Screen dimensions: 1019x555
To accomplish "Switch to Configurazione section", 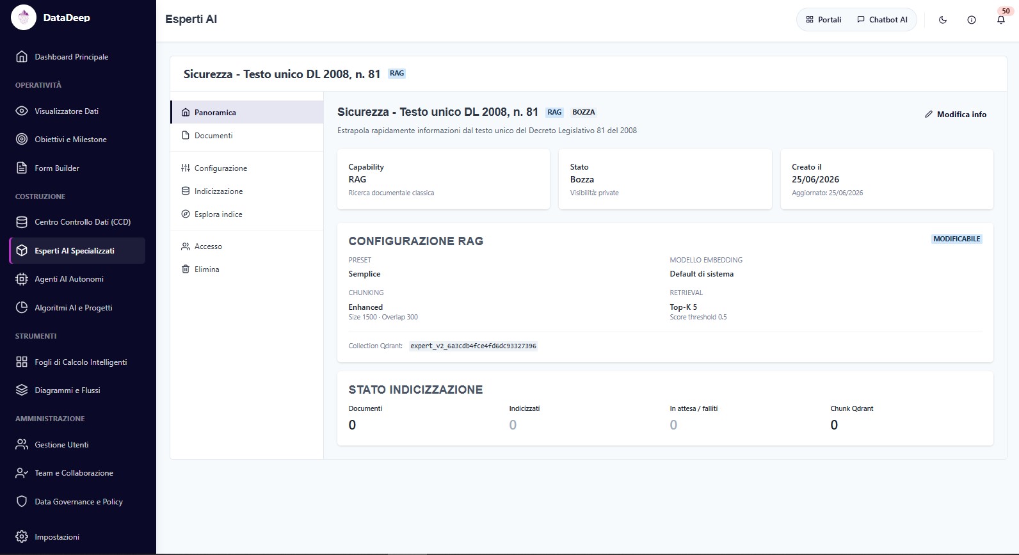I will coord(247,168).
